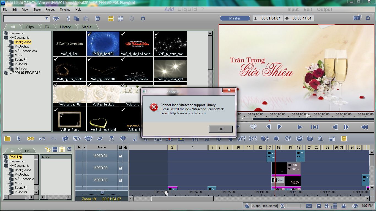The width and height of the screenshot is (376, 211).
Task: Switch to Output workspace
Action: (x=325, y=9)
